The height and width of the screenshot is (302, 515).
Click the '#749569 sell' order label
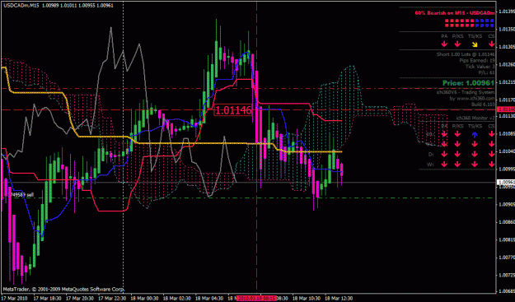[21, 194]
